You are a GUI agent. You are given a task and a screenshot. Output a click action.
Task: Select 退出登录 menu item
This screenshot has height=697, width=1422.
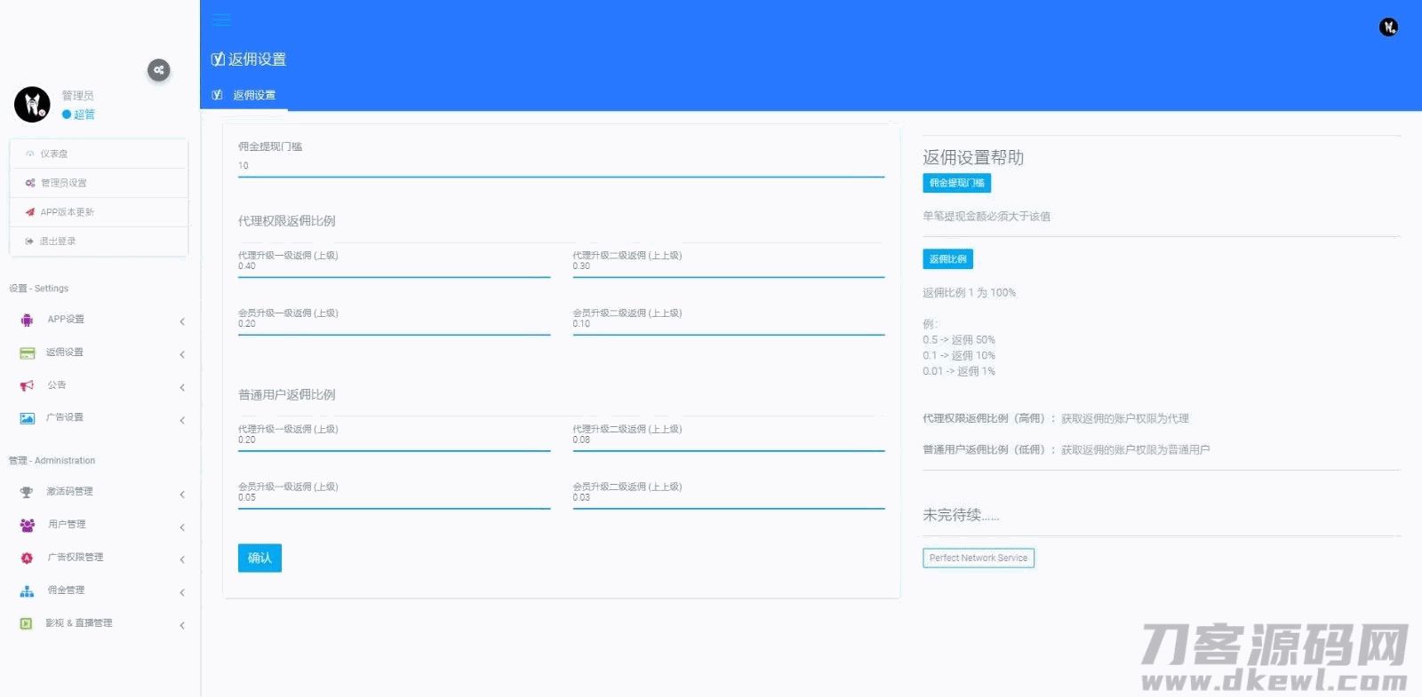coord(57,242)
